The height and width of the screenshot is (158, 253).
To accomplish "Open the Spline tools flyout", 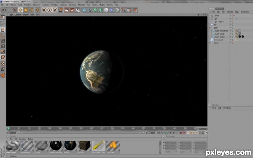I will point(89,10).
